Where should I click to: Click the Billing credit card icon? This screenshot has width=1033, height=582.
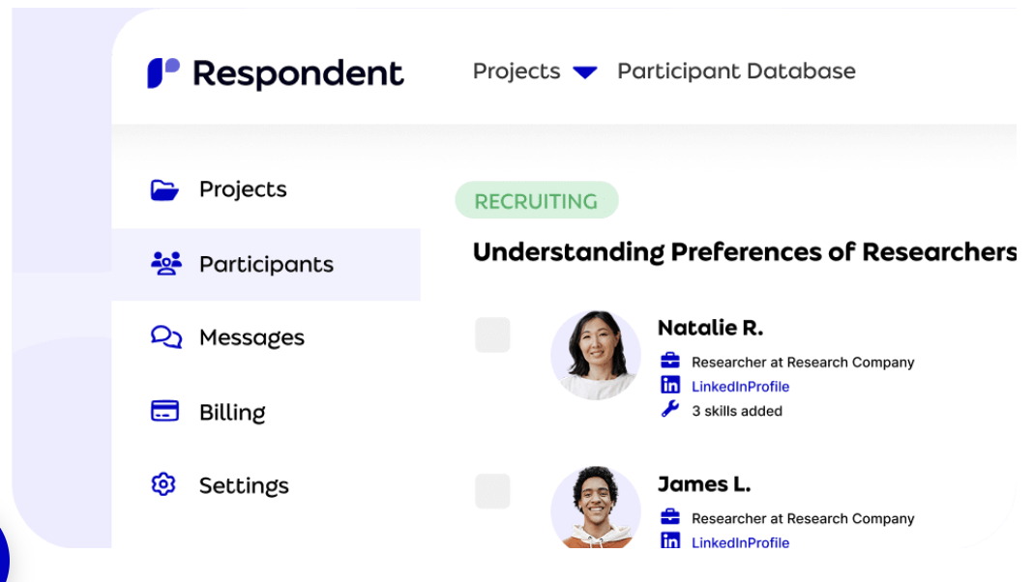pos(164,411)
